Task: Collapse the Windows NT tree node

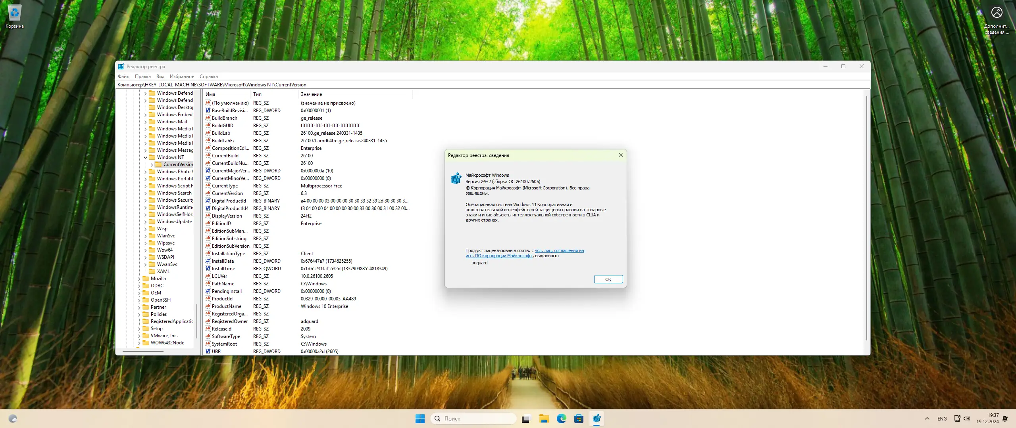Action: pyautogui.click(x=145, y=157)
